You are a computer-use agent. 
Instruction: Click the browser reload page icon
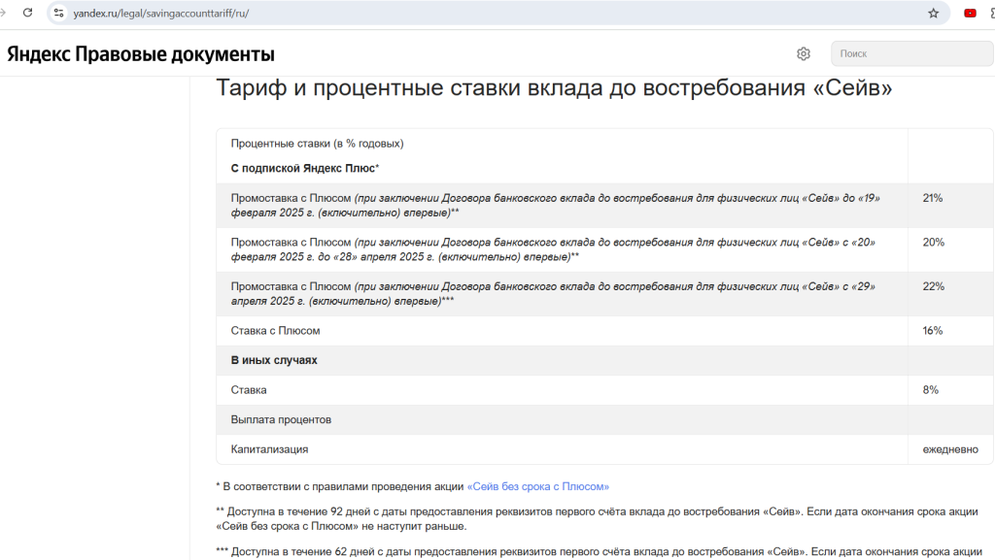pos(27,14)
